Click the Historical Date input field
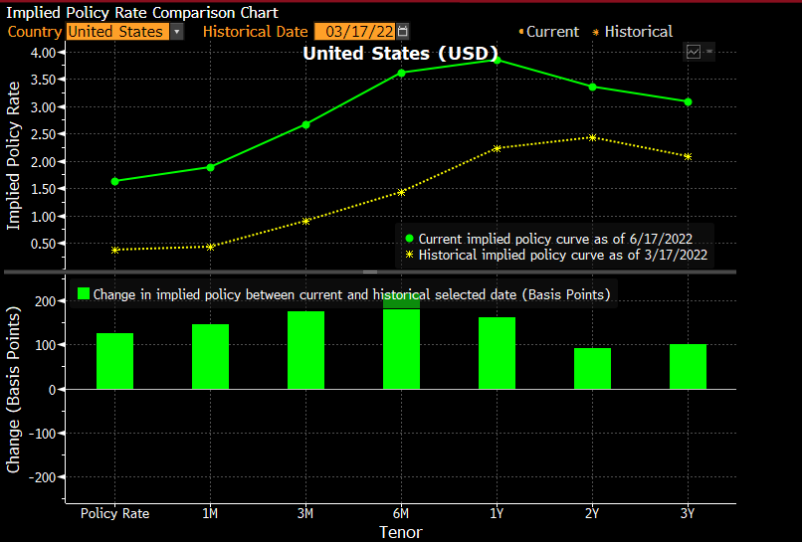The height and width of the screenshot is (542, 802). [x=354, y=32]
